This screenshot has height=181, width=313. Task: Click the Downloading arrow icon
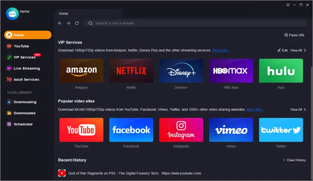coord(9,102)
